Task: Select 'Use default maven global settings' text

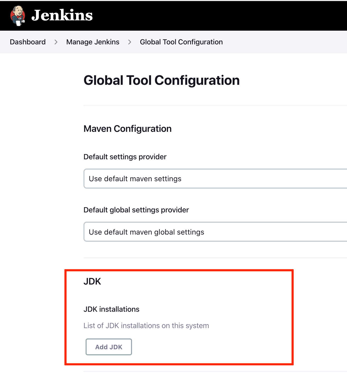Action: 146,232
